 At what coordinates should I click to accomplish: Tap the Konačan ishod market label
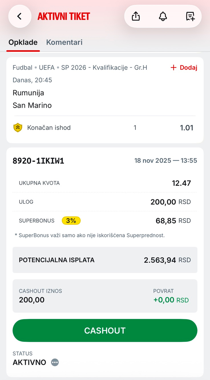click(x=49, y=128)
